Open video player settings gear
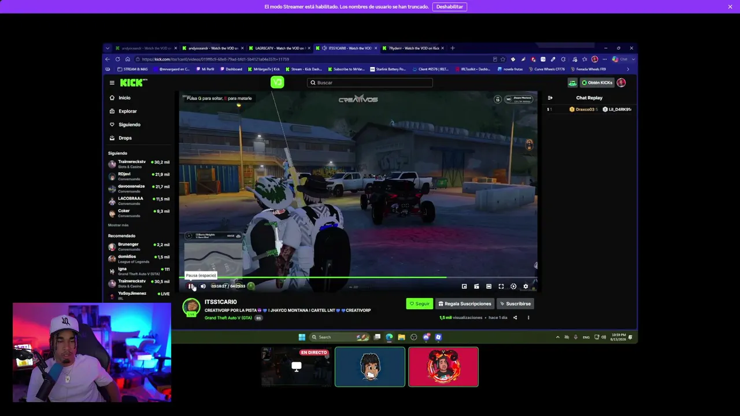This screenshot has width=740, height=416. tap(526, 286)
